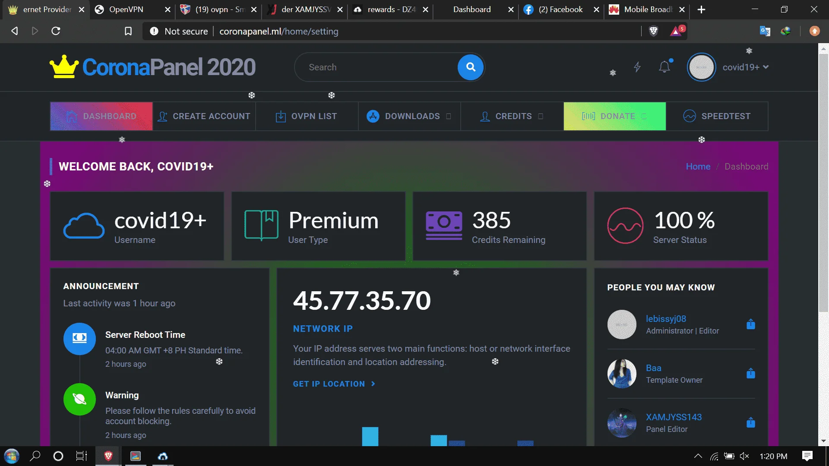Open the Dashboard nav tab
The image size is (829, 466).
[101, 116]
